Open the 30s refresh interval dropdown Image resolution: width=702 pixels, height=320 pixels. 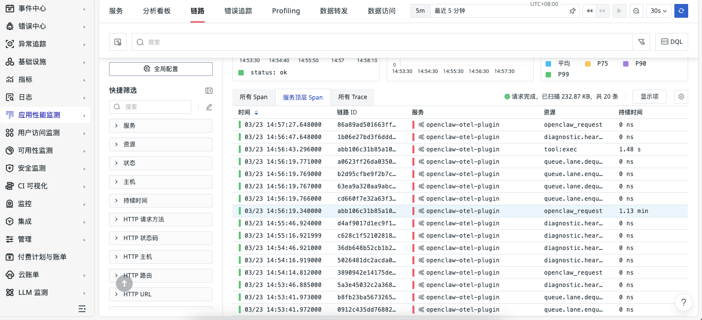pos(659,11)
